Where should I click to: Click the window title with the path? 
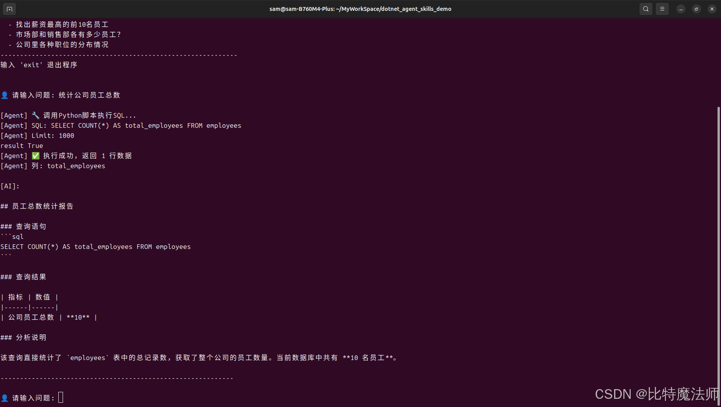coord(360,9)
